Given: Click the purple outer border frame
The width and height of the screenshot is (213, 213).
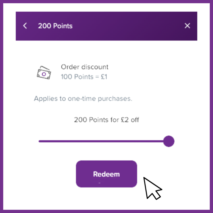Looking at the screenshot, I should (x=106, y=2).
